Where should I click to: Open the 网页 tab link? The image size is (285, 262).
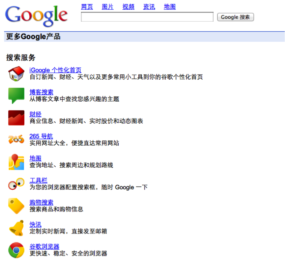(x=87, y=7)
